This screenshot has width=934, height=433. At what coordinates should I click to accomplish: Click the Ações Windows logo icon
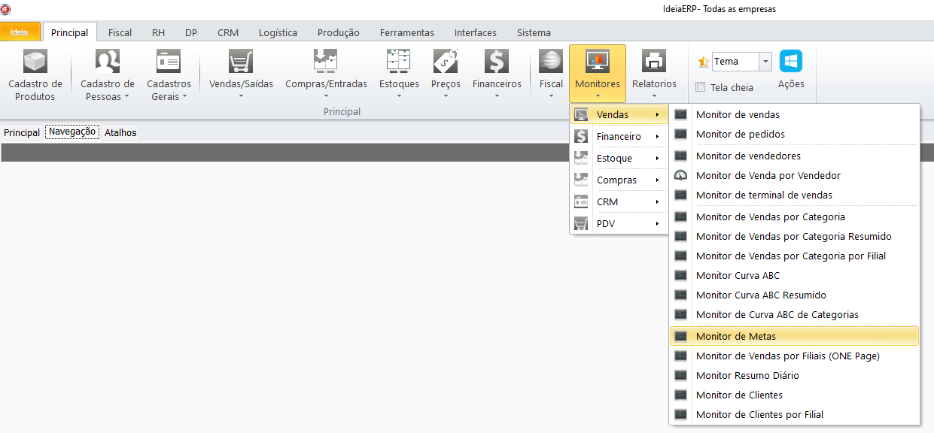tap(791, 62)
